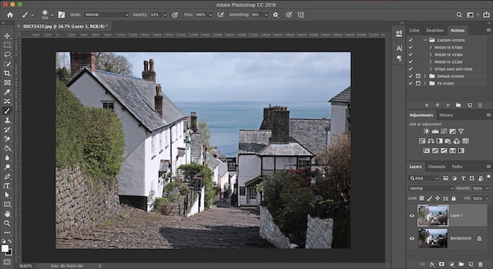Open the layer blend mode Normal dropdown
The height and width of the screenshot is (269, 493).
click(430, 188)
